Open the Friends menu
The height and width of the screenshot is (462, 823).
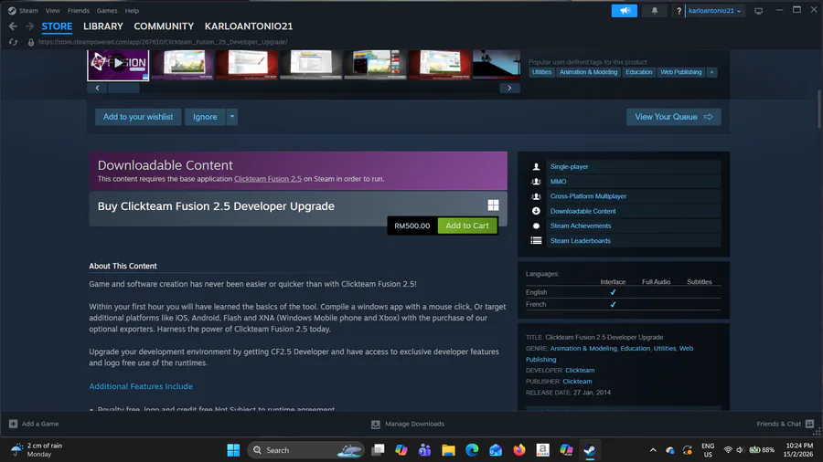coord(79,10)
